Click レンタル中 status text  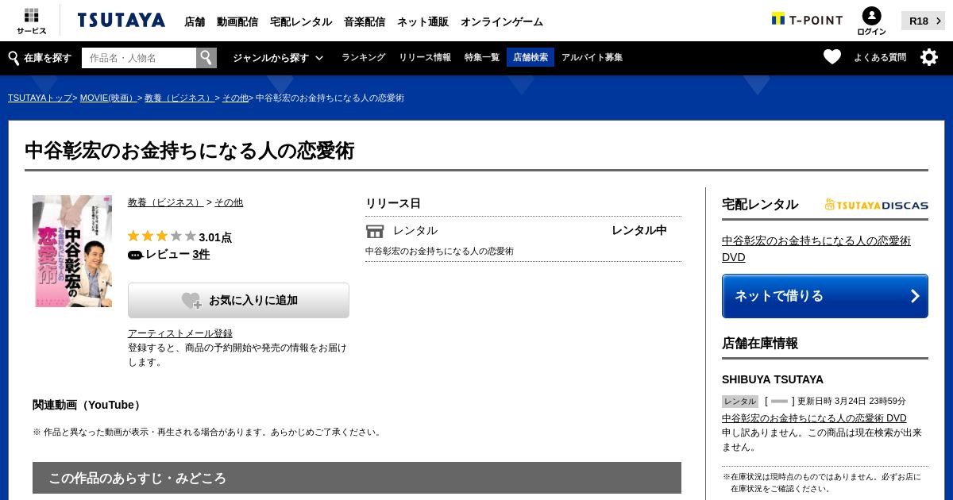click(x=639, y=231)
